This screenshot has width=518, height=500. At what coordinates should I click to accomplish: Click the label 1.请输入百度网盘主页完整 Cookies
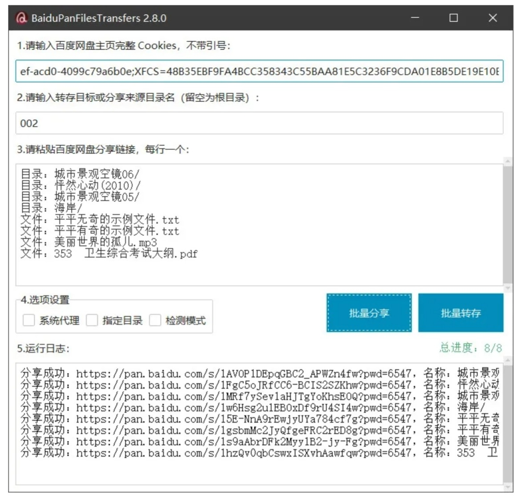click(x=123, y=46)
